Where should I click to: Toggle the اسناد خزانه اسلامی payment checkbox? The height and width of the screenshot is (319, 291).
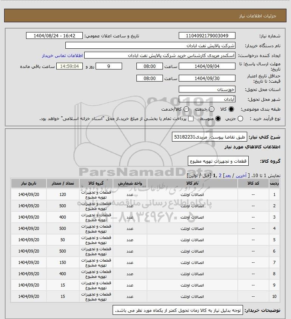point(191,119)
